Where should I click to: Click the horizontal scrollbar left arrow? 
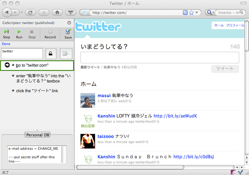(x=237, y=167)
